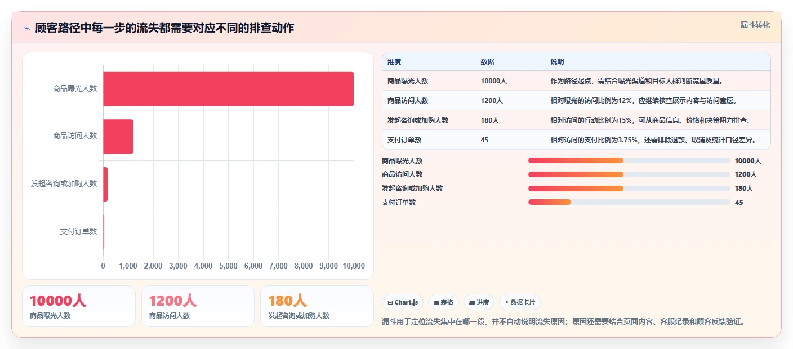
Task: Click the 10,000 x-axis tick label
Action: tap(354, 266)
